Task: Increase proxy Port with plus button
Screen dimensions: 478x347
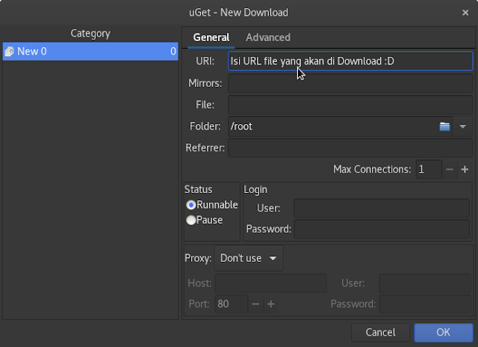Action: tap(270, 304)
